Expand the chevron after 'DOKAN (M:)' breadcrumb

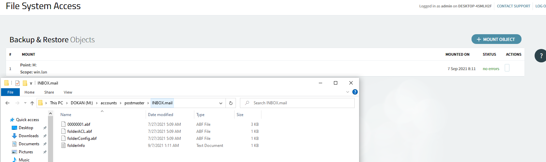(97, 103)
